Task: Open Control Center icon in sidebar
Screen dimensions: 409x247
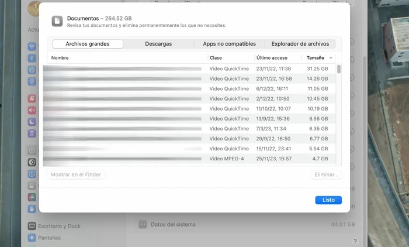Action: 32,186
